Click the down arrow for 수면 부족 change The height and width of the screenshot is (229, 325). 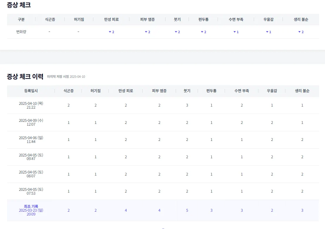coord(234,32)
